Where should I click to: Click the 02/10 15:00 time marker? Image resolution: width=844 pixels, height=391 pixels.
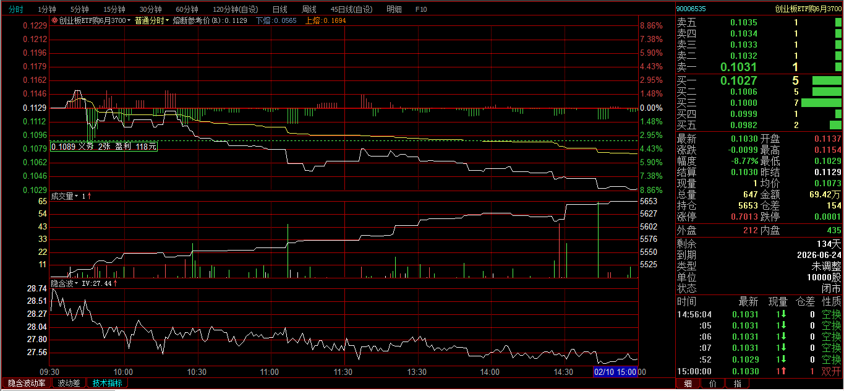(615, 371)
